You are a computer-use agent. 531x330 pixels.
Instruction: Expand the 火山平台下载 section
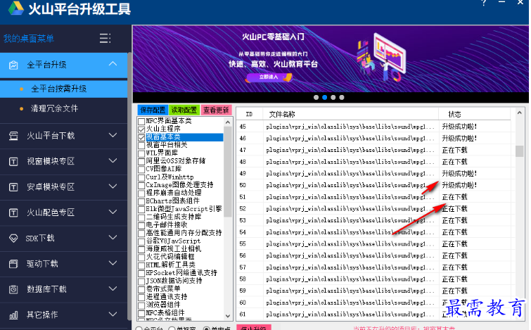coord(113,135)
